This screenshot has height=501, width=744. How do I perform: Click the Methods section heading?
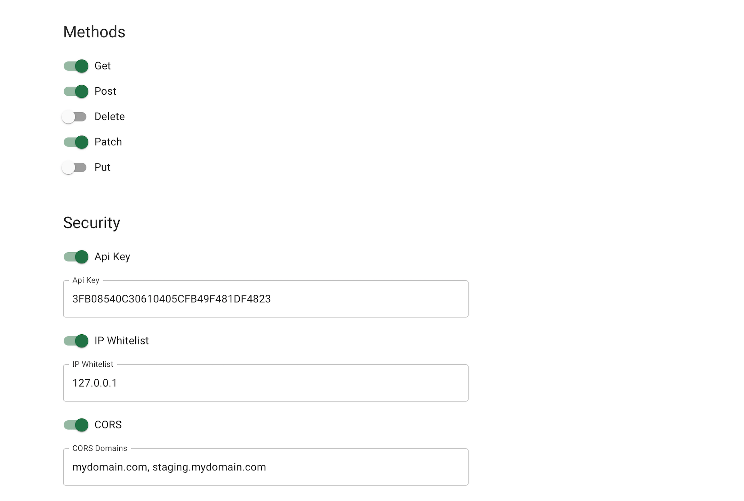94,32
